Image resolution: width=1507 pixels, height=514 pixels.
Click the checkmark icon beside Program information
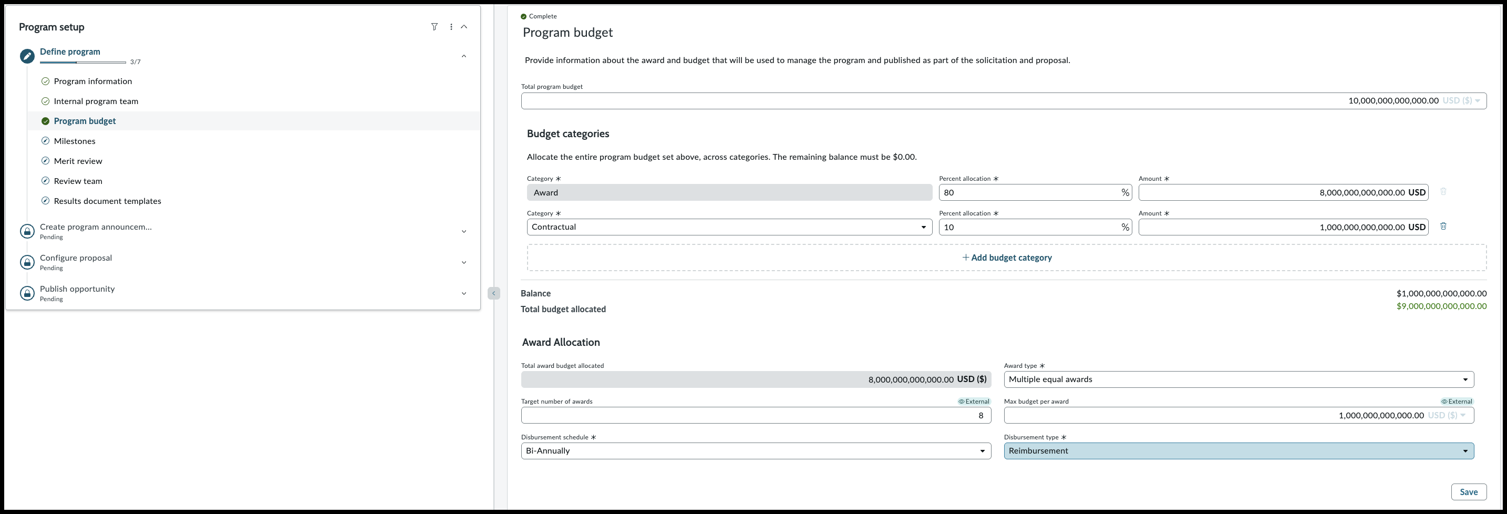click(45, 81)
